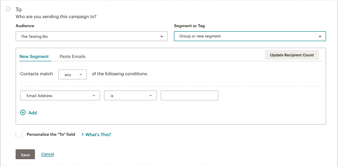
Task: Open the What's This? help link text
Action: 98,135
